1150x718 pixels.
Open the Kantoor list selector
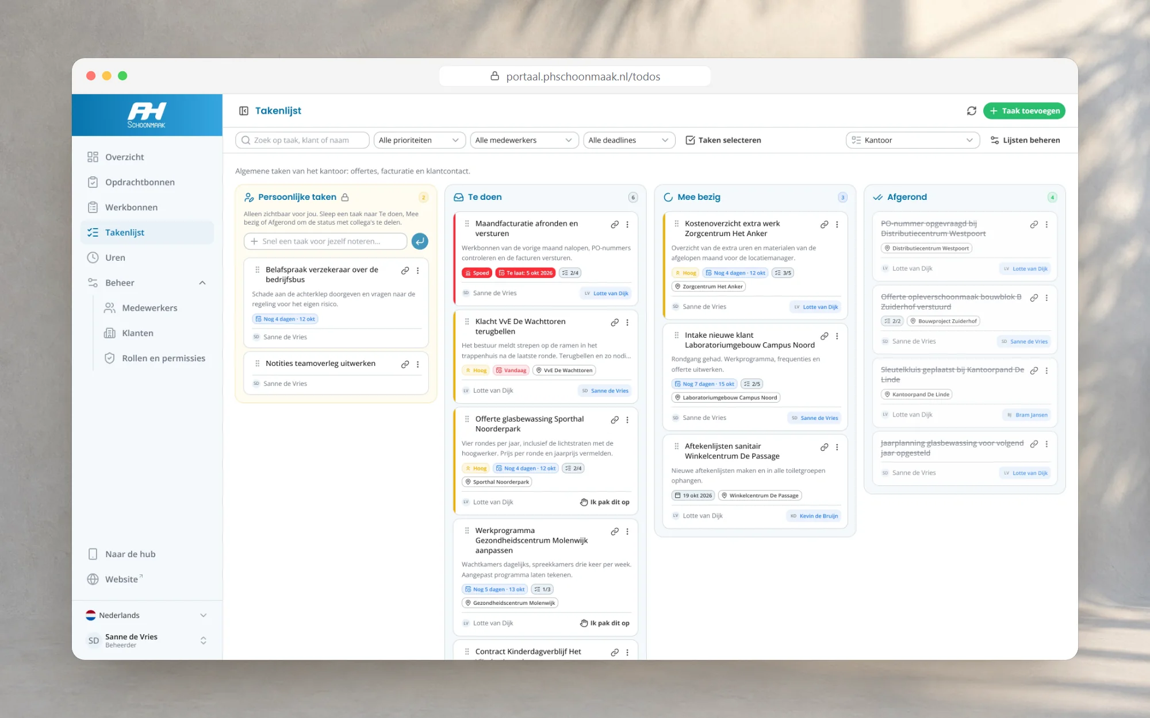point(913,140)
